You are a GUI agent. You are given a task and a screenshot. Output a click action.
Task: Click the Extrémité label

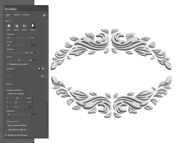pos(10,69)
